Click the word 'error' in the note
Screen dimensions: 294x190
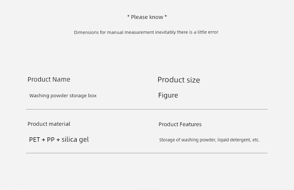213,32
